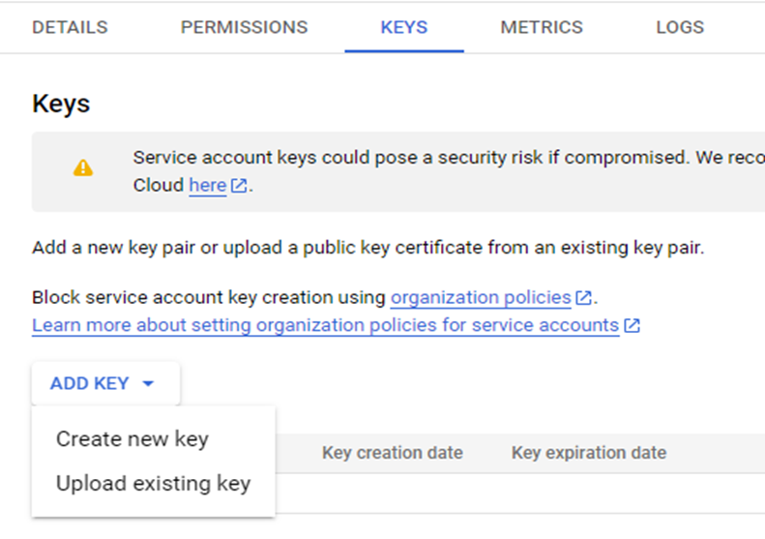
Task: Click the 'Key creation date' column header
Action: pos(393,453)
